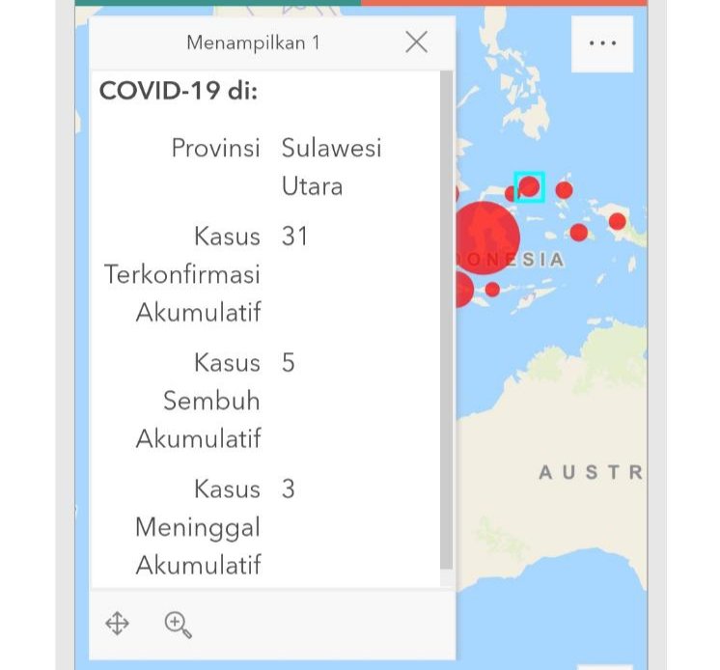This screenshot has width=720, height=670.
Task: Click small red marker touching highlighted box's left
Action: point(511,194)
